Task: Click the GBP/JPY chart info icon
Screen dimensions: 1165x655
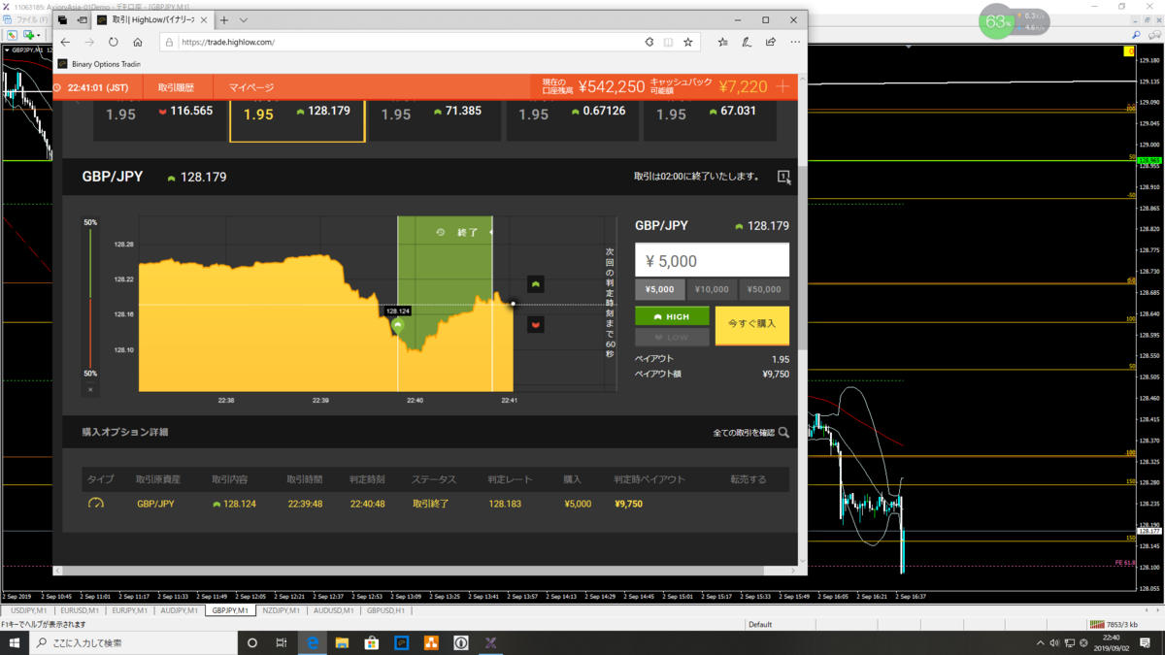Action: coord(783,177)
